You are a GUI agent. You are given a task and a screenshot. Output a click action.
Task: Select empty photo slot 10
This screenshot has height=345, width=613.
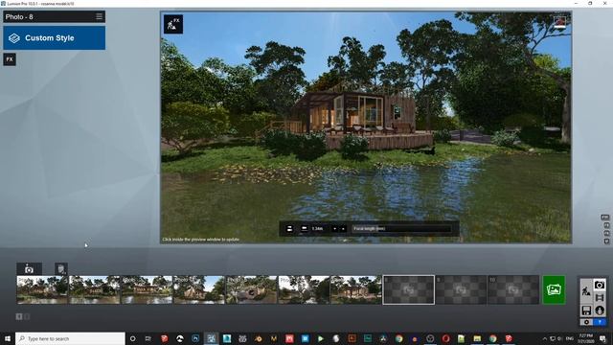[513, 289]
